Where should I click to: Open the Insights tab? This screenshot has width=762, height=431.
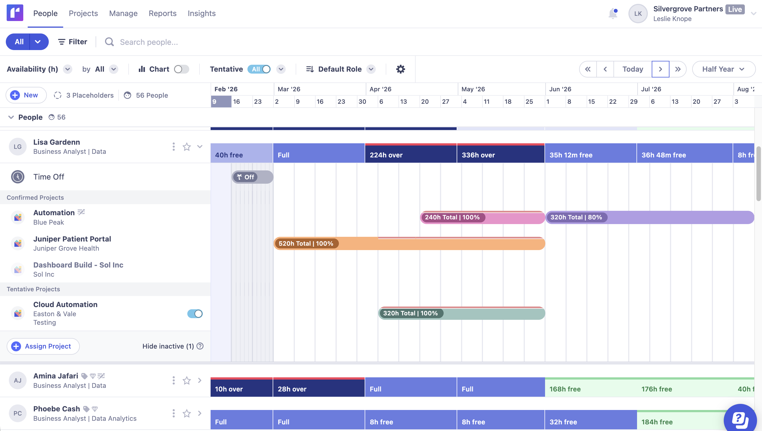point(201,13)
